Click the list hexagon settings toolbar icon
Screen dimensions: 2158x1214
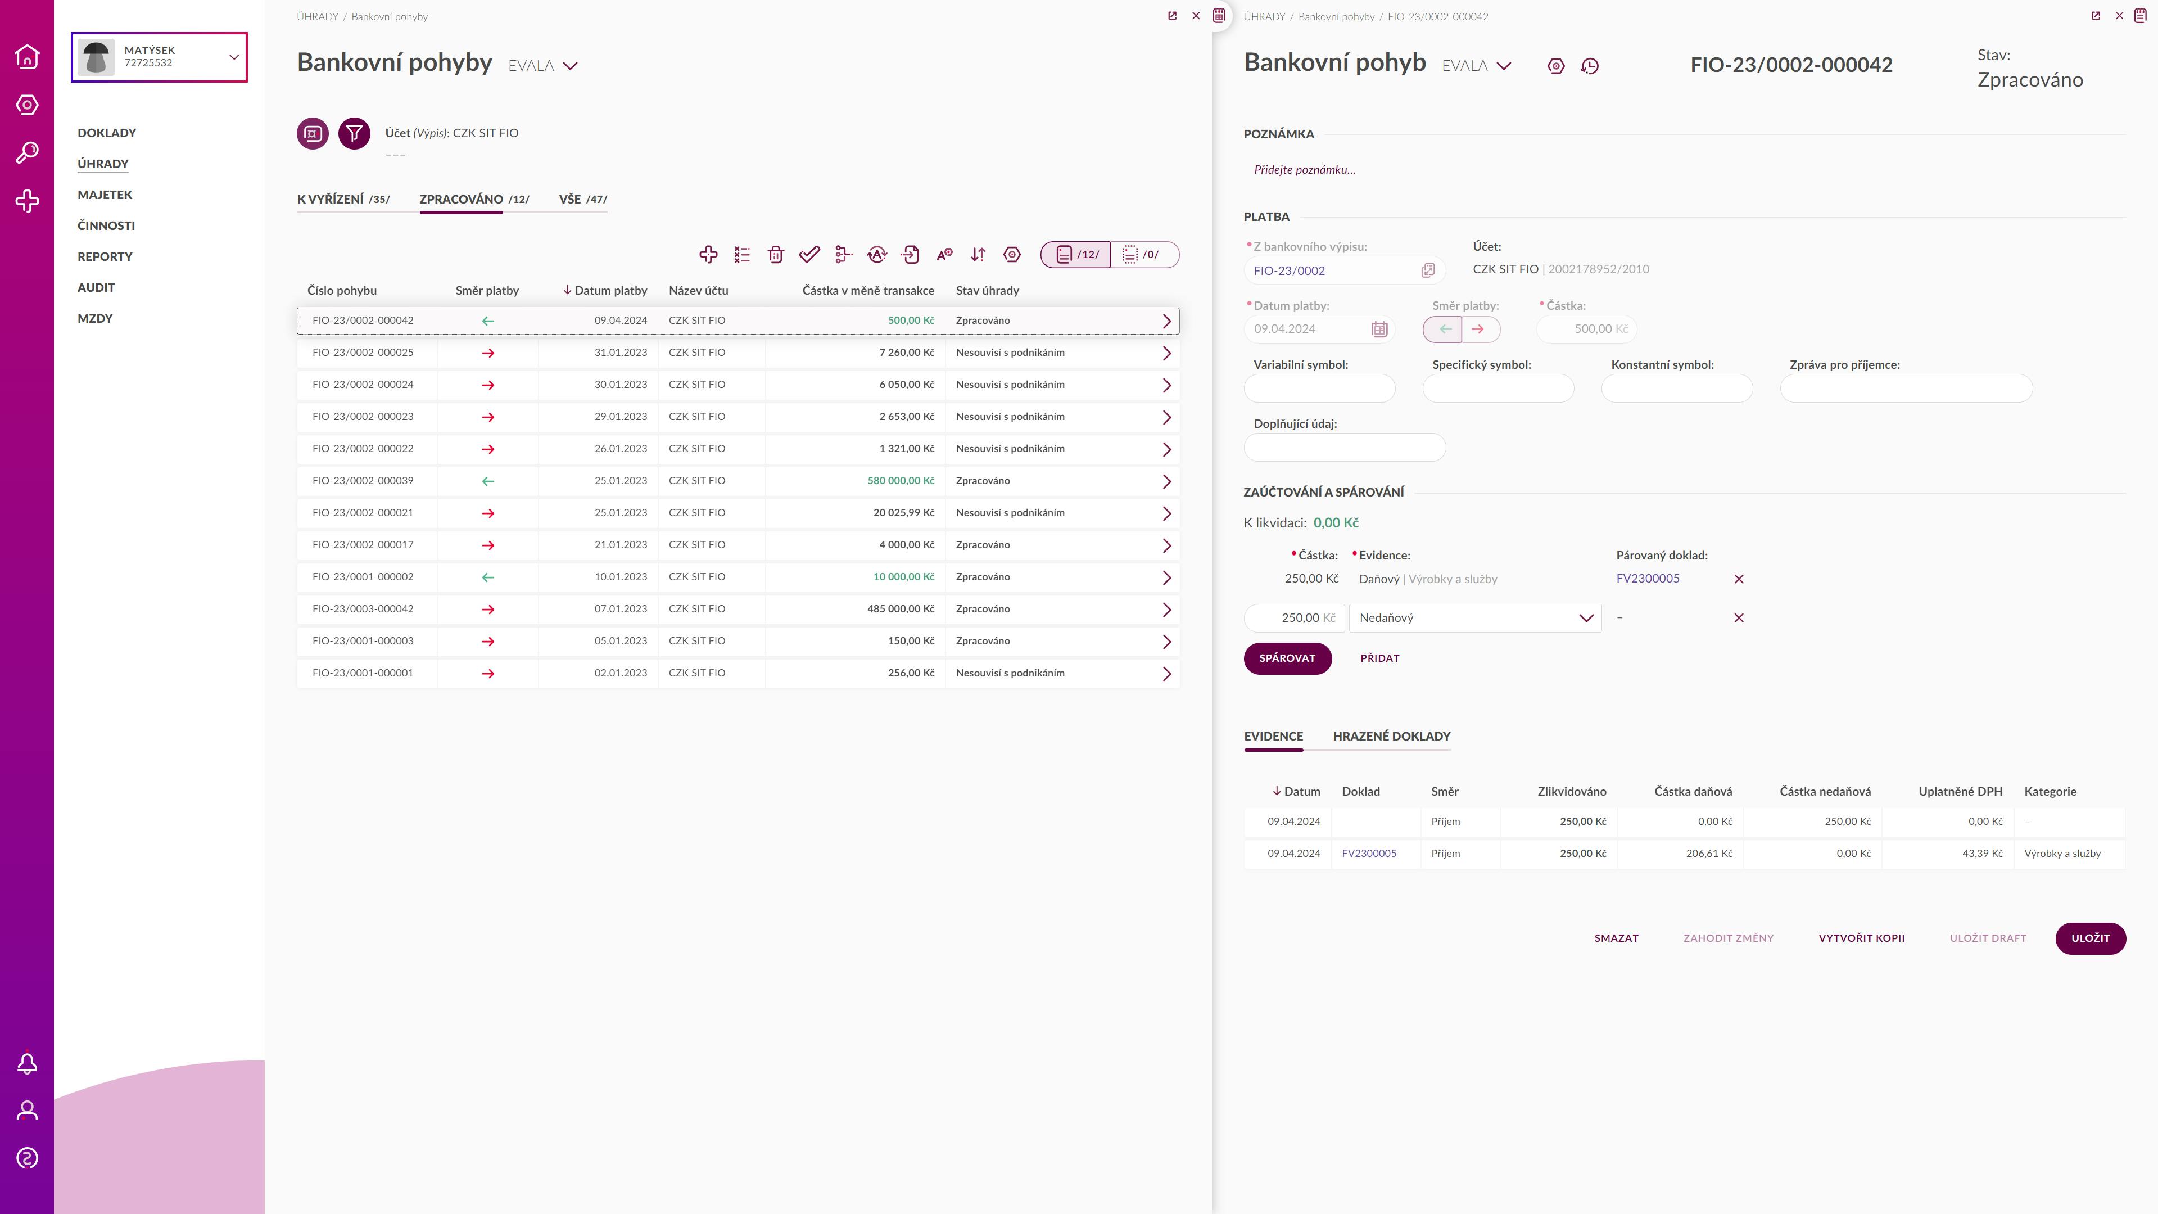(1012, 255)
